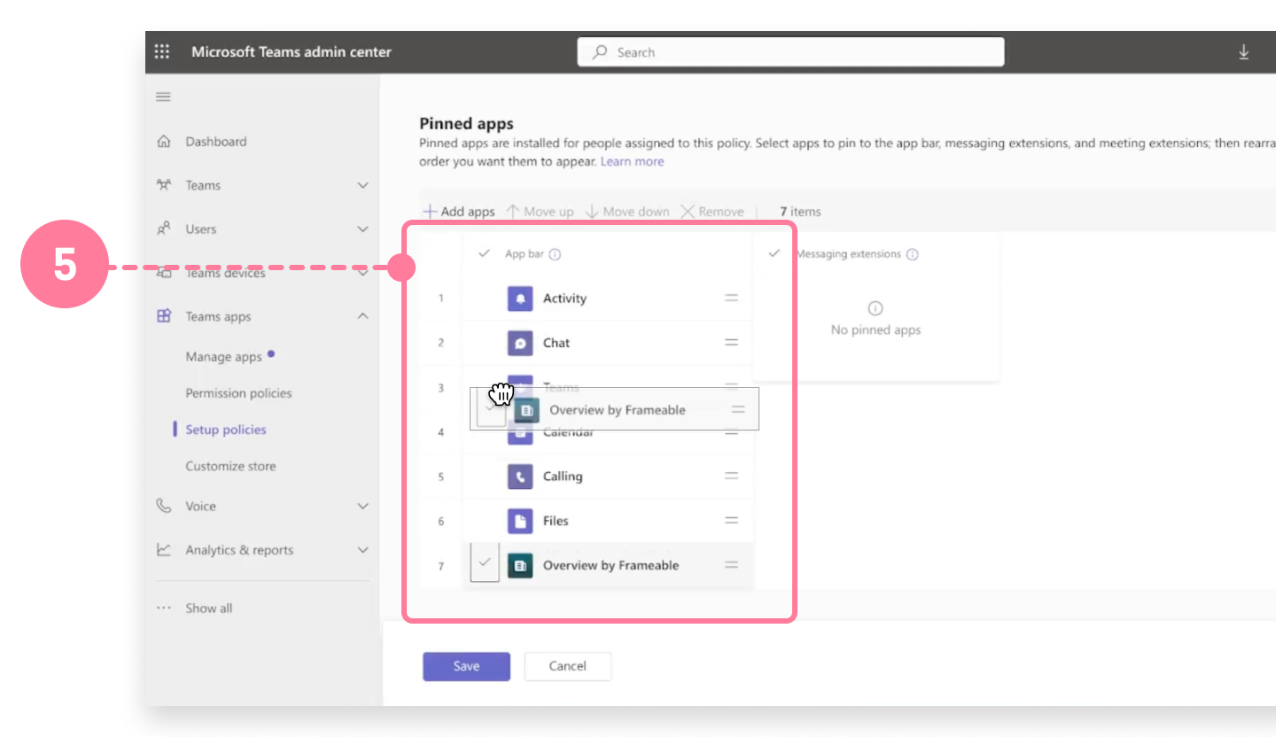Image resolution: width=1276 pixels, height=737 pixels.
Task: Click the Chat app icon
Action: click(520, 343)
